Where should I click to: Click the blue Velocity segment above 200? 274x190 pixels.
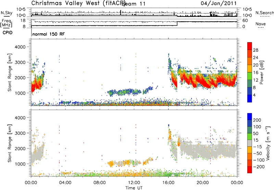[250, 117]
